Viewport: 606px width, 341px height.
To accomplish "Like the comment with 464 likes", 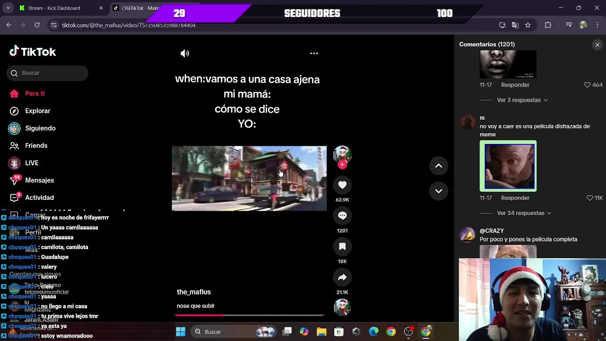I will (x=587, y=85).
